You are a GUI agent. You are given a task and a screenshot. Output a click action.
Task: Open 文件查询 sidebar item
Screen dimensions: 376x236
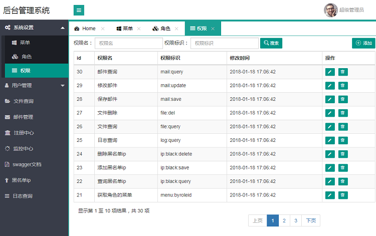(34, 101)
